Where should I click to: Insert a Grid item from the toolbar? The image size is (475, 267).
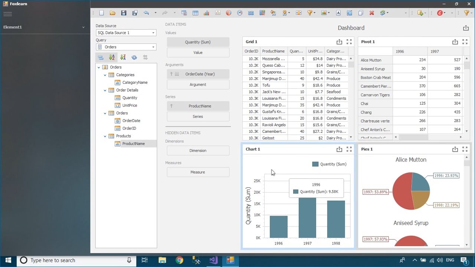click(195, 13)
